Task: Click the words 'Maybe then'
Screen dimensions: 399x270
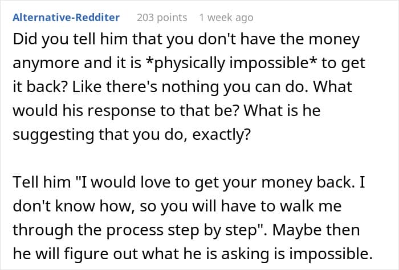Action: point(316,230)
